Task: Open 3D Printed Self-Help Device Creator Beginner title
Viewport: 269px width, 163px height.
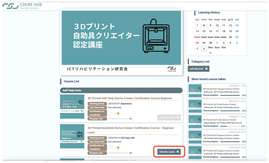Action: click(130, 98)
